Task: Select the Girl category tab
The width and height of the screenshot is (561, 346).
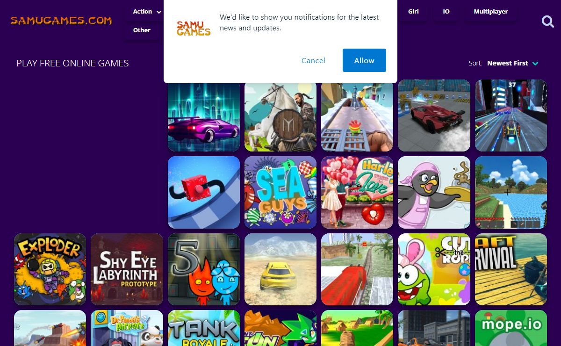Action: pos(413,11)
